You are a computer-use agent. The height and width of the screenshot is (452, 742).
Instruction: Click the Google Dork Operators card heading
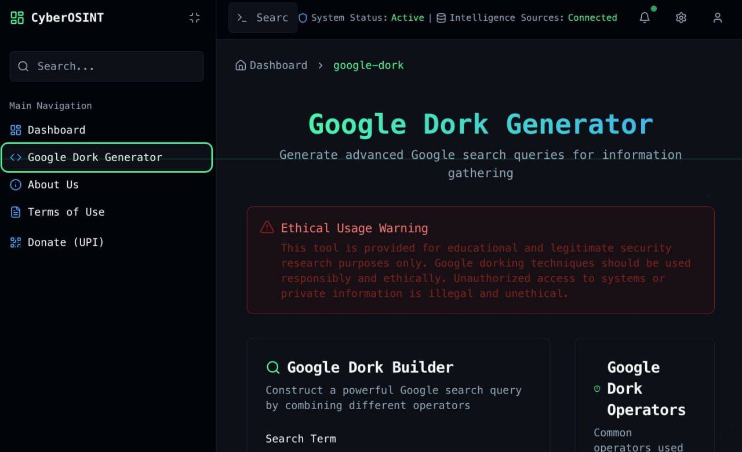coord(646,388)
